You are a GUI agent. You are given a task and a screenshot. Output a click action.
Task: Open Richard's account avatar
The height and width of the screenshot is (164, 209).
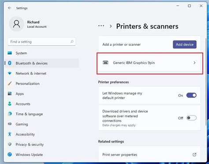[x=16, y=24]
